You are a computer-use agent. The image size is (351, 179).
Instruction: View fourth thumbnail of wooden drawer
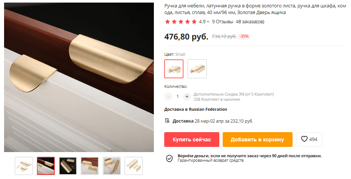pyautogui.click(x=90, y=166)
